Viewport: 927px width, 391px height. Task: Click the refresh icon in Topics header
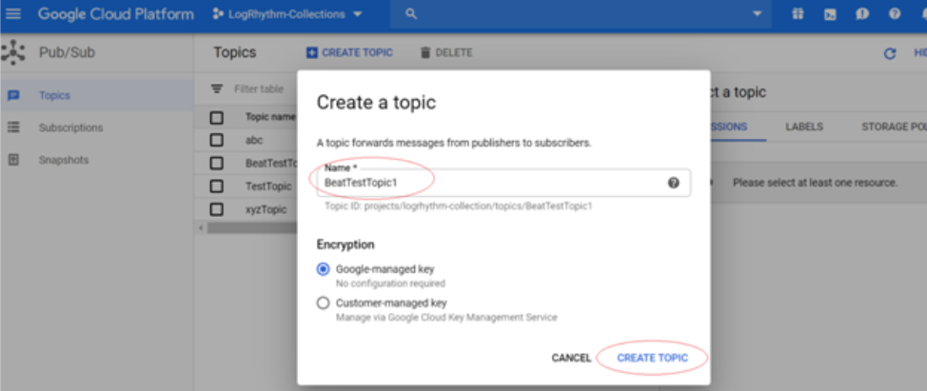[x=890, y=53]
